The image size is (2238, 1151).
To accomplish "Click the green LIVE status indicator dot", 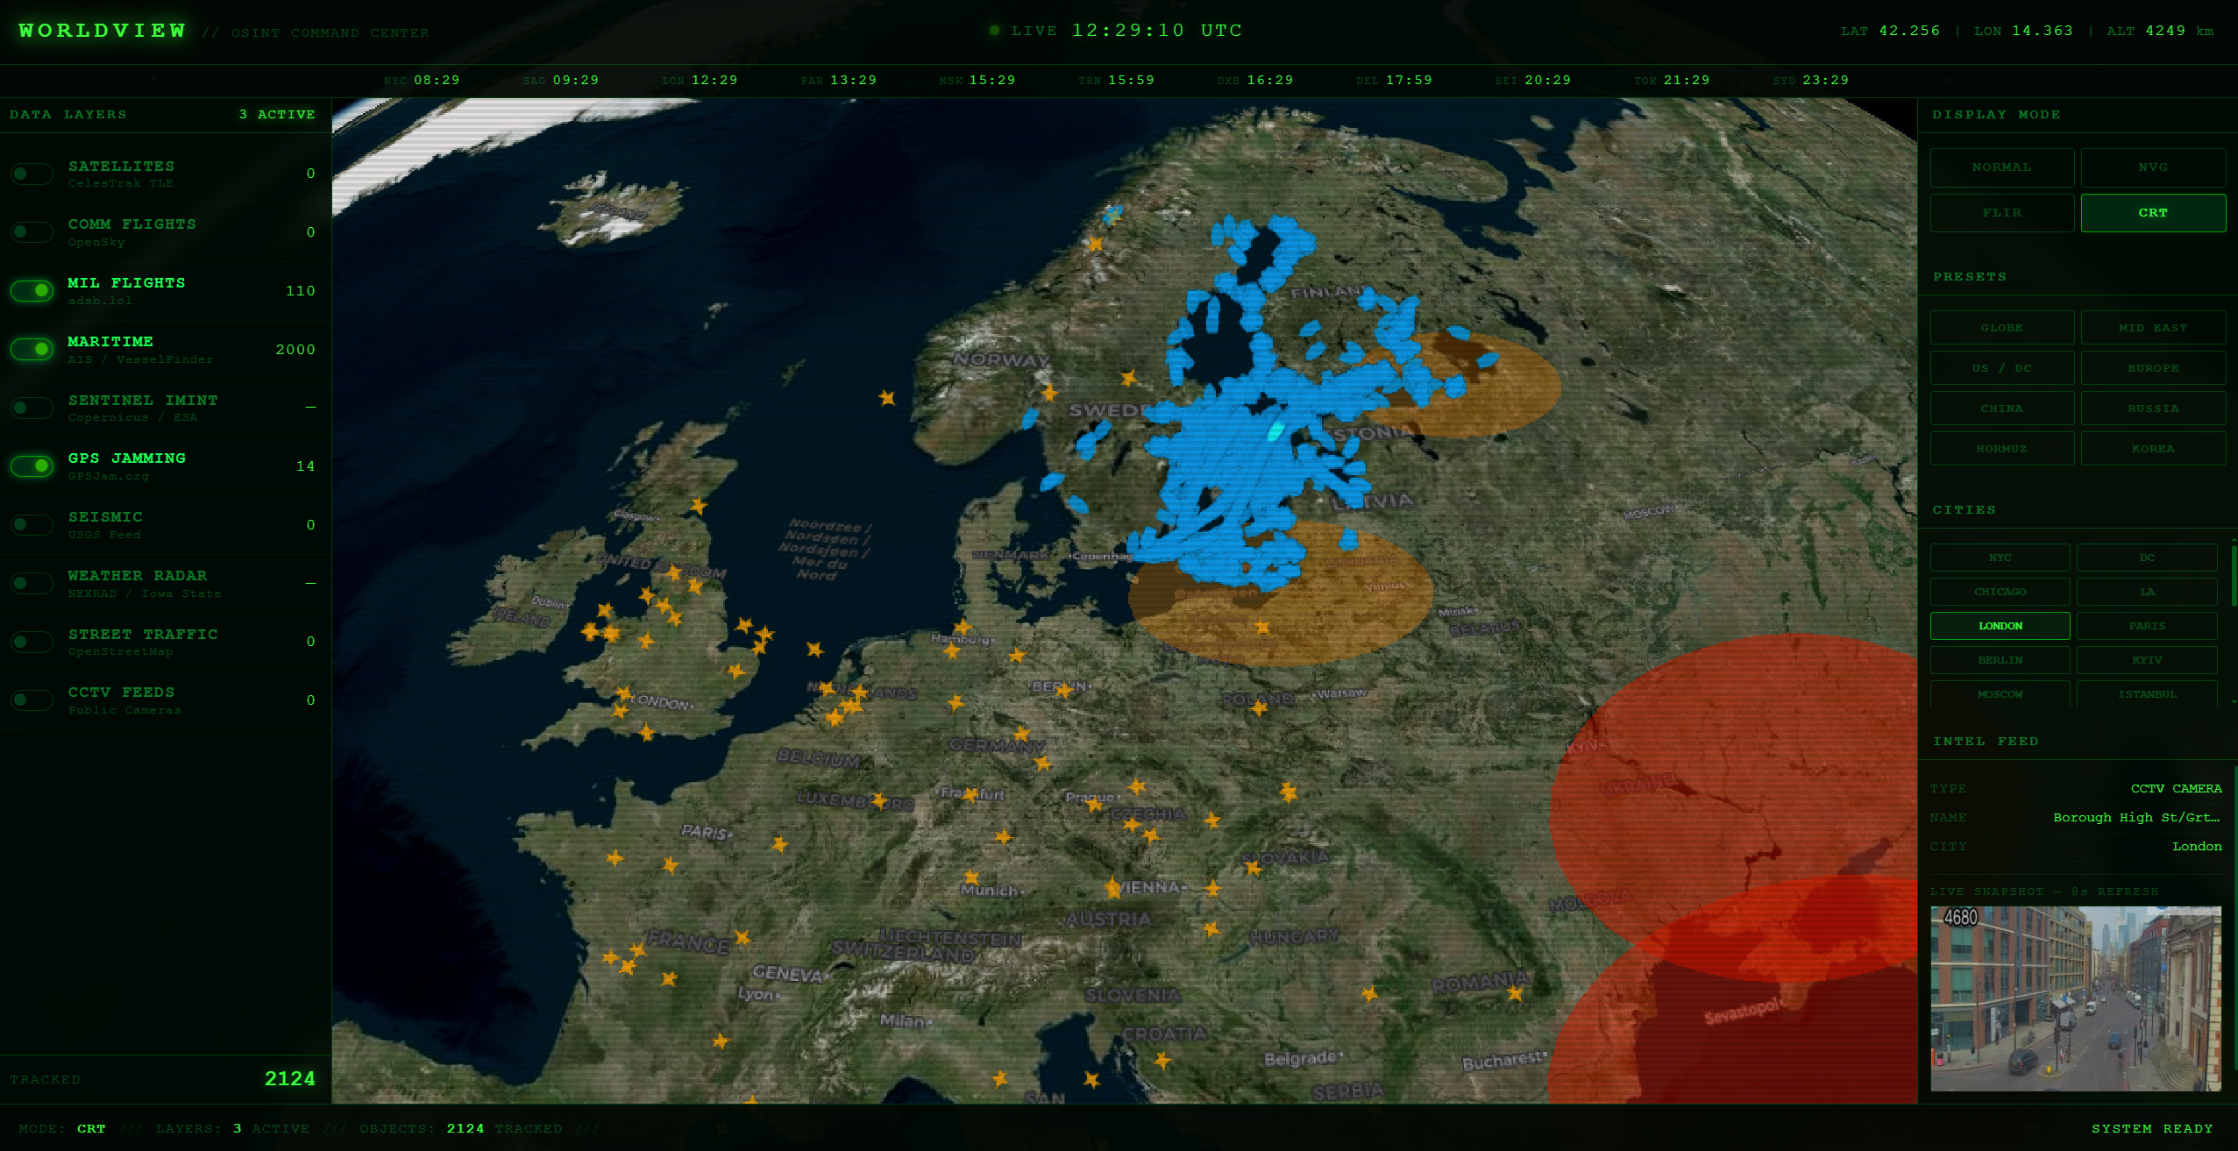I will [x=994, y=30].
